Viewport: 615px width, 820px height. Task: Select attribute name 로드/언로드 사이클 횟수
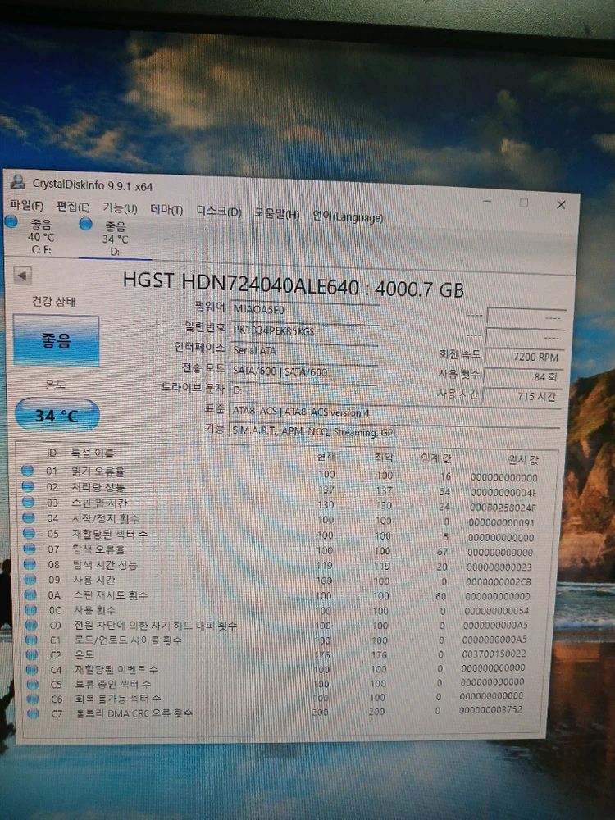[128, 640]
